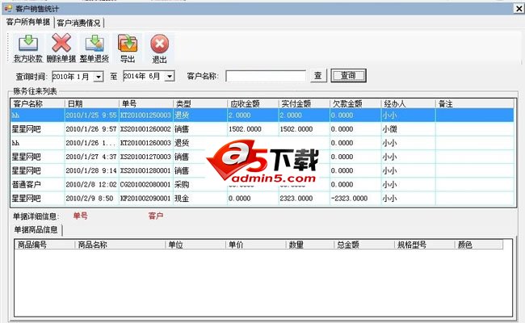Close the 客户销售统计 window

(x=519, y=8)
